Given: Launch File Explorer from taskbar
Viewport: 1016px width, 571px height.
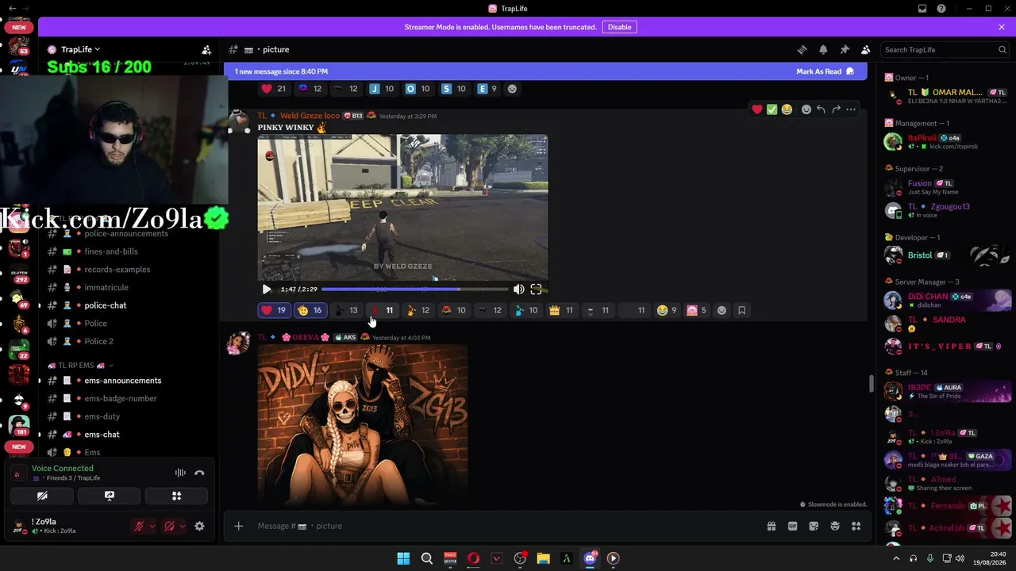Looking at the screenshot, I should 543,558.
